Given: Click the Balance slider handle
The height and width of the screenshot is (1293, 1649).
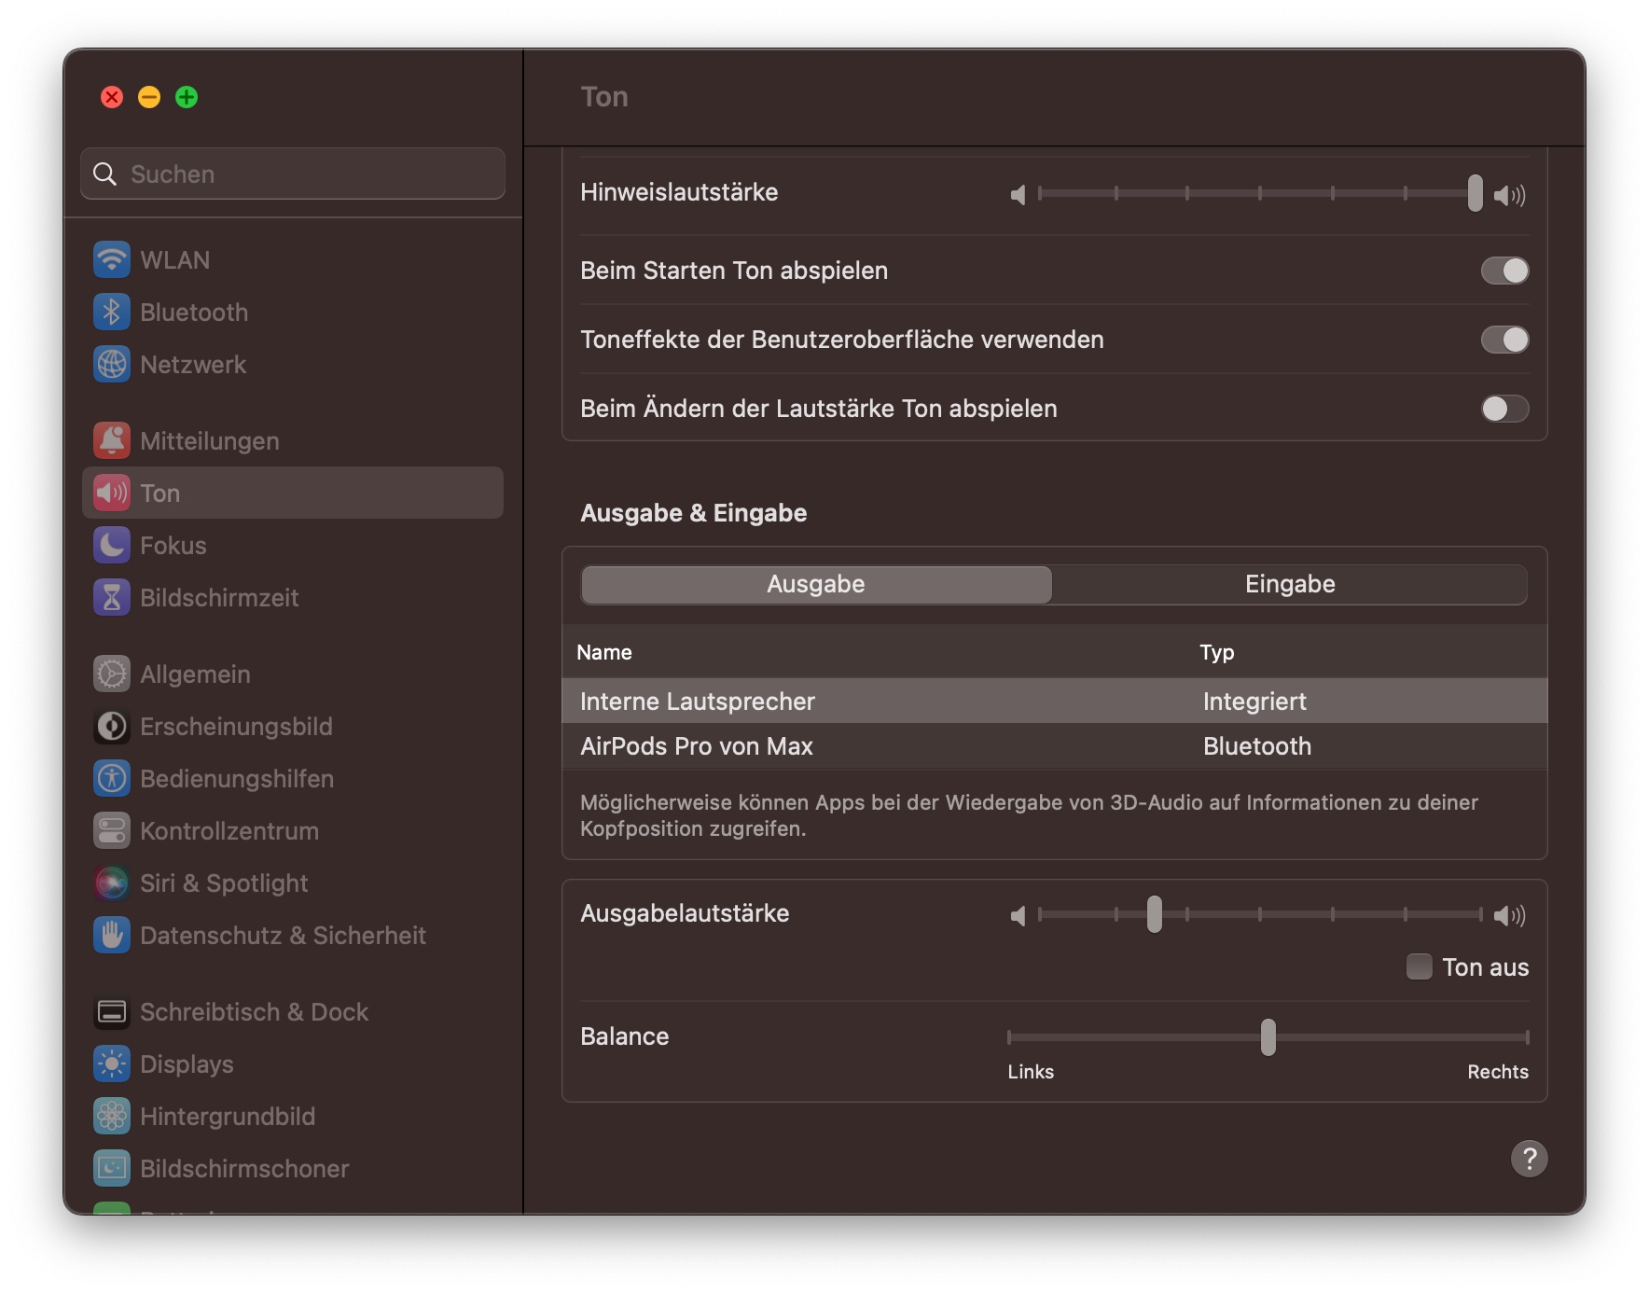Looking at the screenshot, I should click(x=1268, y=1037).
